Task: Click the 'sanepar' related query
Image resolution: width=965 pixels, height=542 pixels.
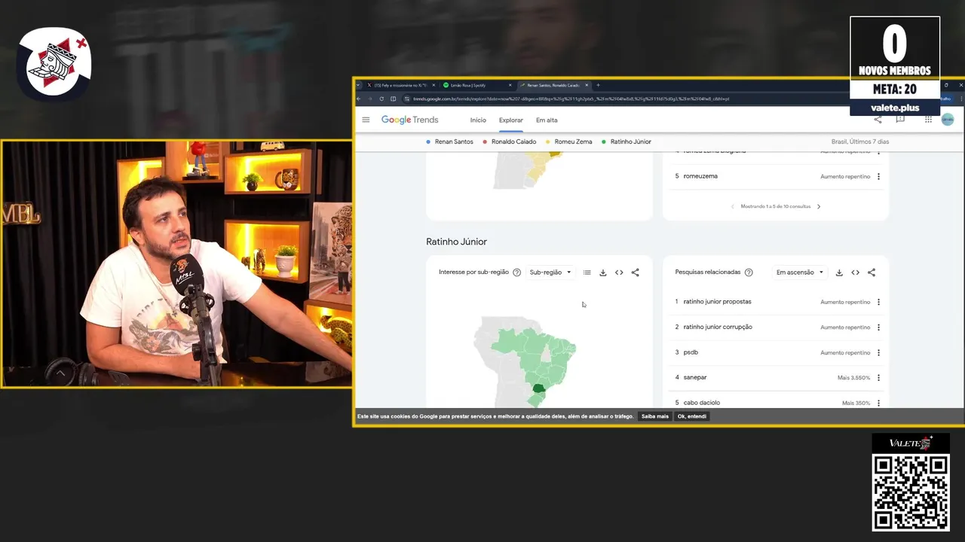Action: (695, 378)
